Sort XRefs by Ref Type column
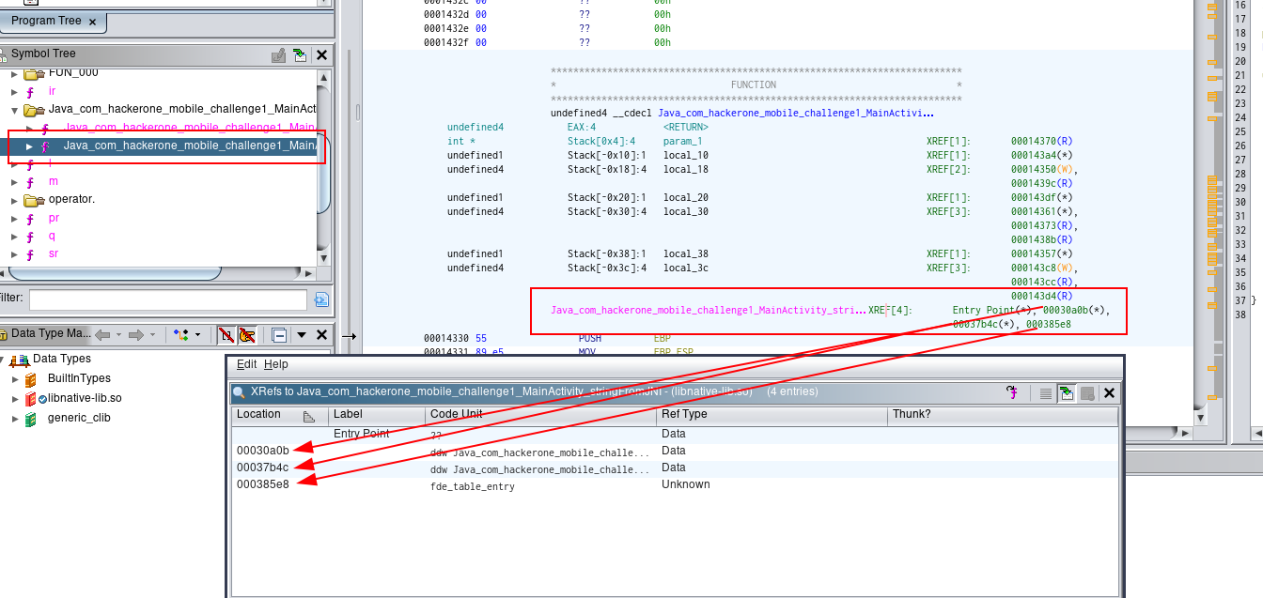Viewport: 1263px width, 598px height. [772, 415]
